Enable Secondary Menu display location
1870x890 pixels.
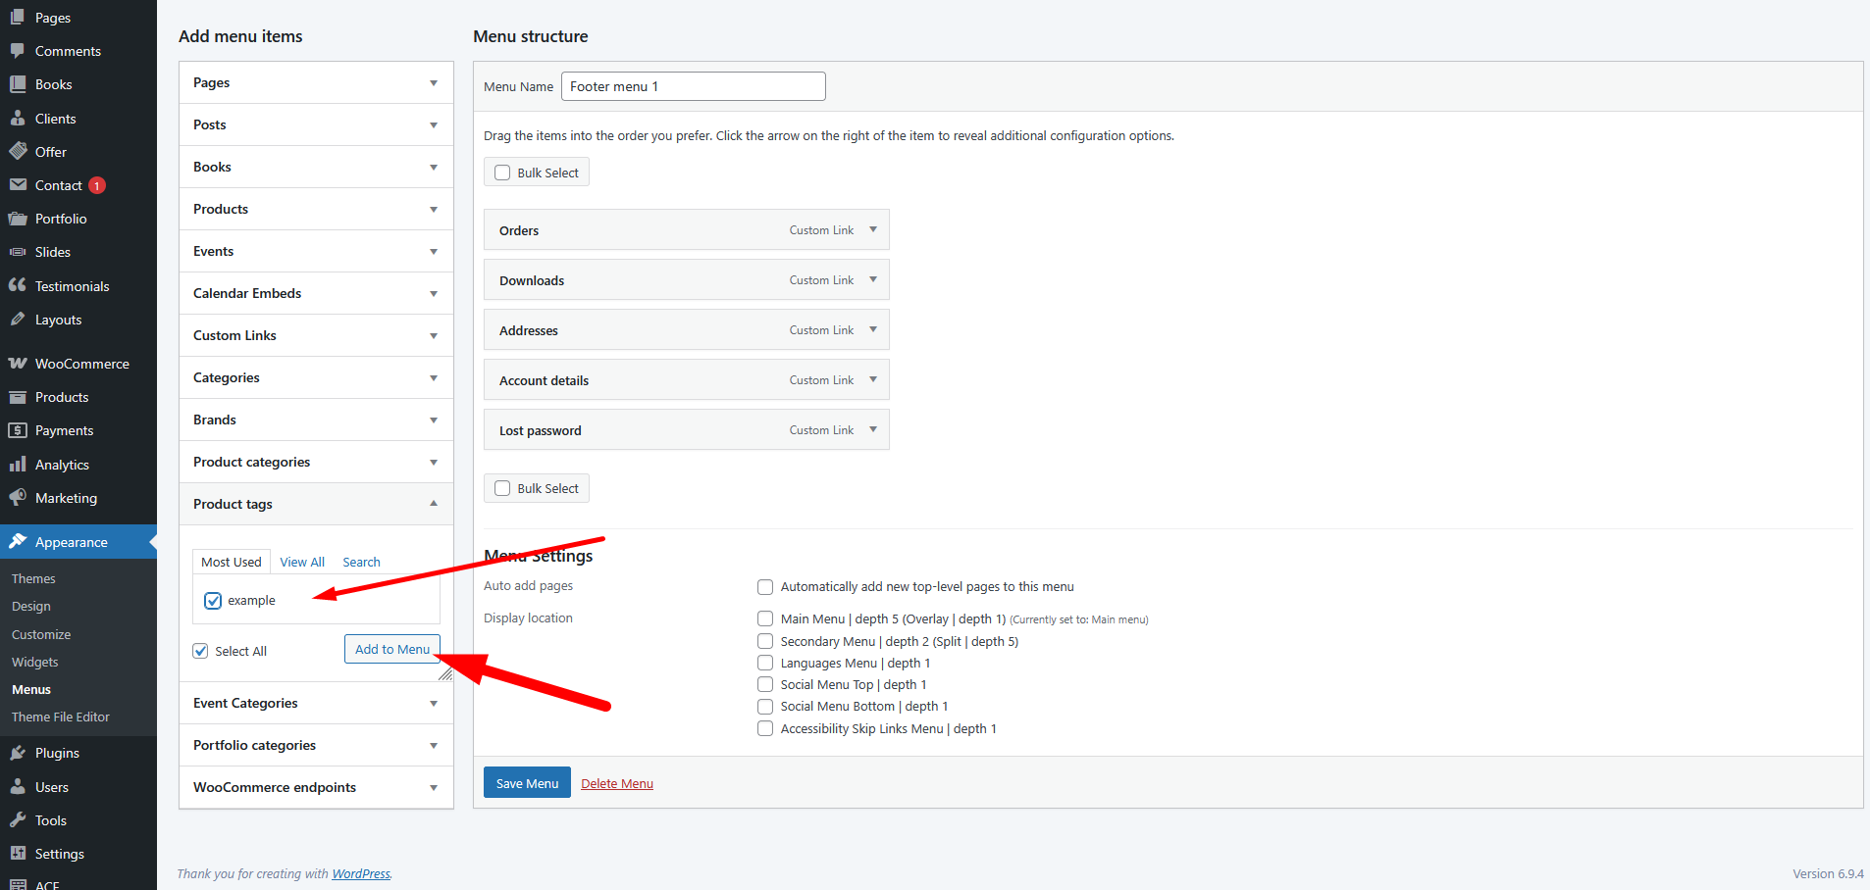click(765, 641)
